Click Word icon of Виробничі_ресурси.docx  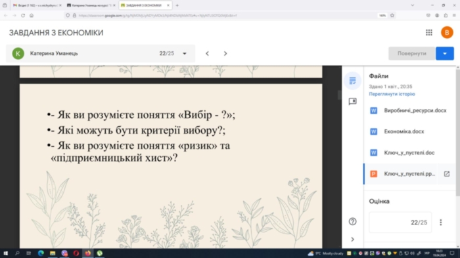tap(373, 110)
